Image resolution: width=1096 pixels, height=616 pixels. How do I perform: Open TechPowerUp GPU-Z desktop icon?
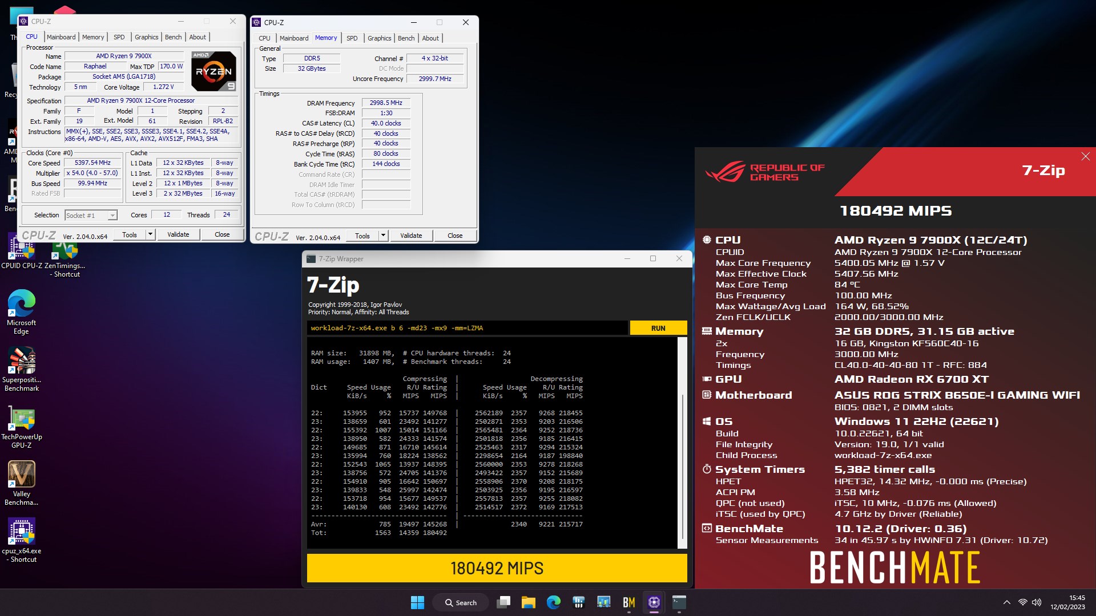coord(22,425)
